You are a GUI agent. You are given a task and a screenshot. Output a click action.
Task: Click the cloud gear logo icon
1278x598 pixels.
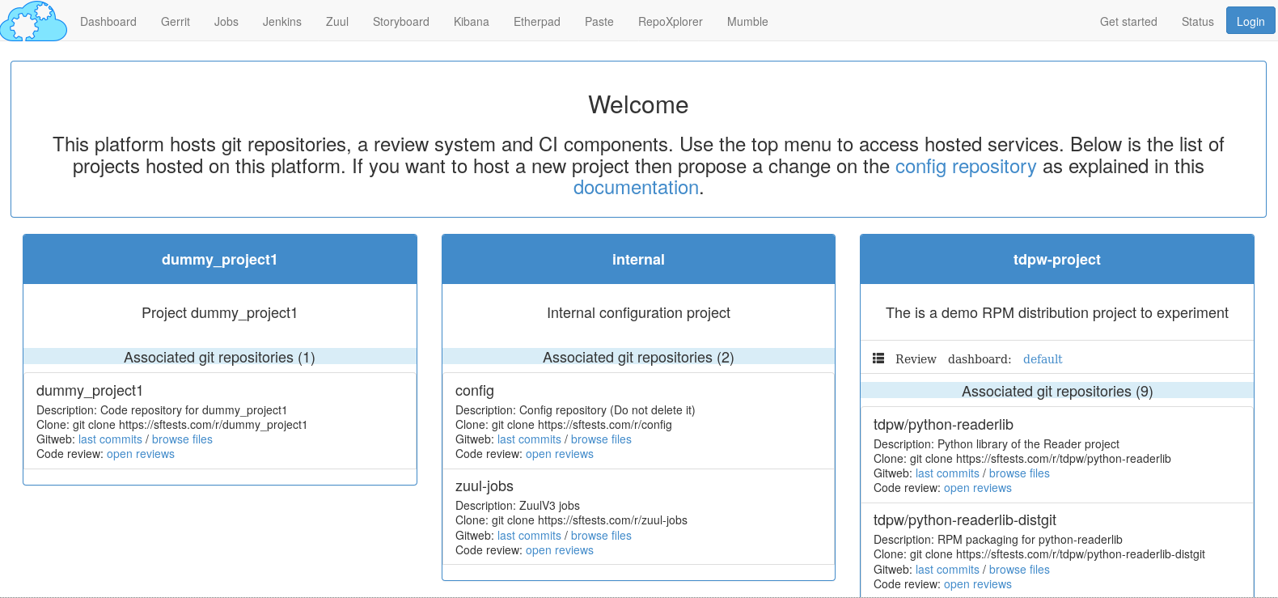[x=34, y=21]
